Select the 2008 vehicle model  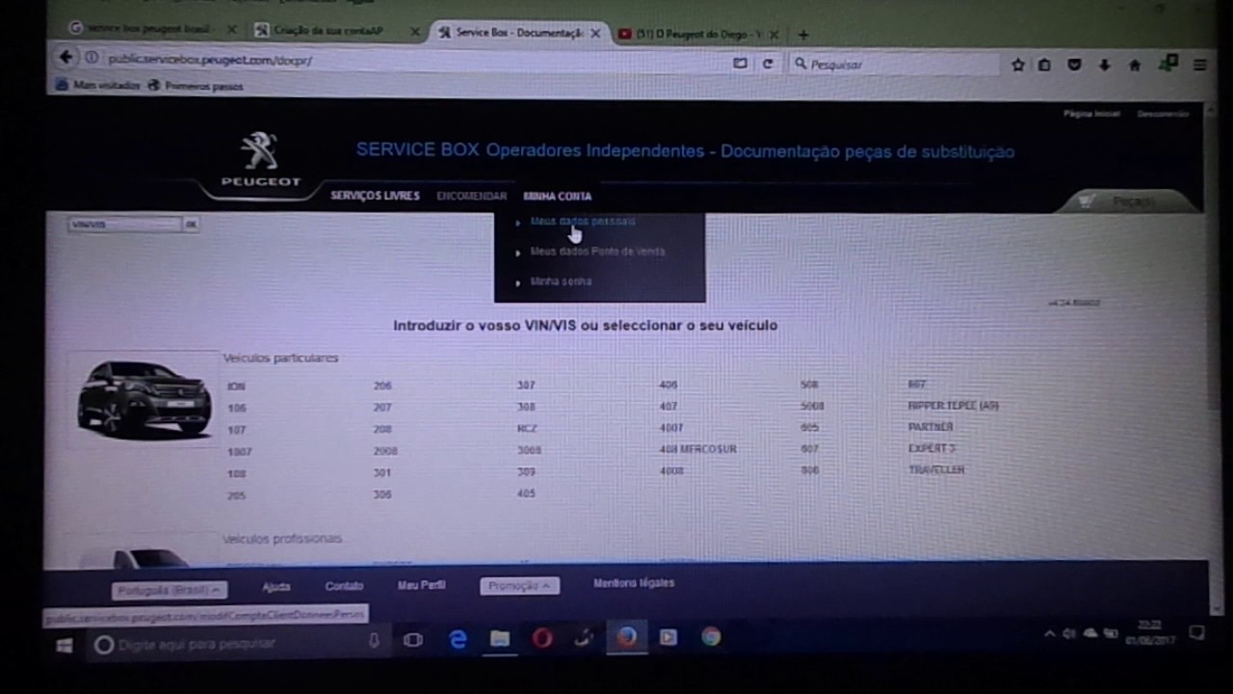(x=385, y=451)
